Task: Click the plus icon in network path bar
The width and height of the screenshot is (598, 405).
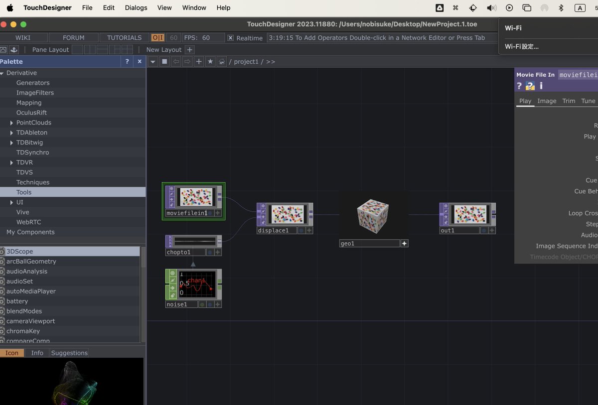Action: click(199, 61)
